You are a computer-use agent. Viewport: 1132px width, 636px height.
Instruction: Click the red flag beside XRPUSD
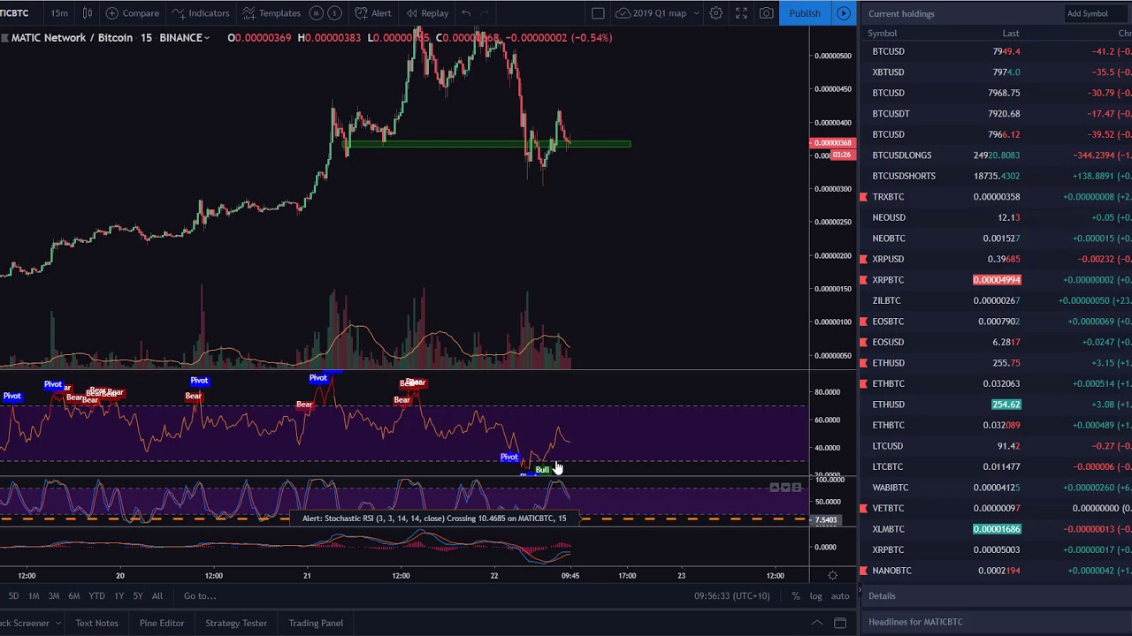click(x=863, y=259)
